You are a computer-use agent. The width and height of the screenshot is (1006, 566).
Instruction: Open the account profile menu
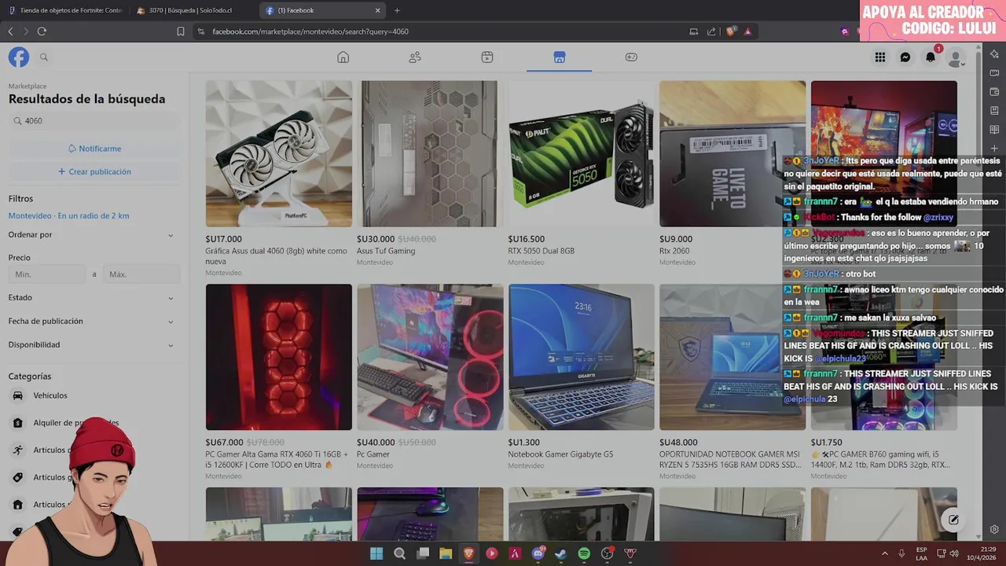(x=956, y=57)
